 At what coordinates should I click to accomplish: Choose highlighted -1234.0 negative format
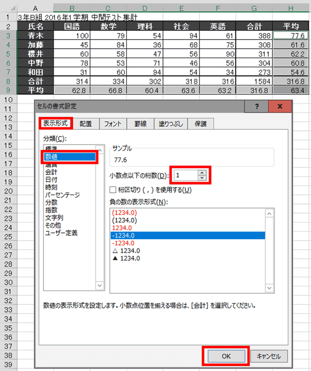coord(187,235)
